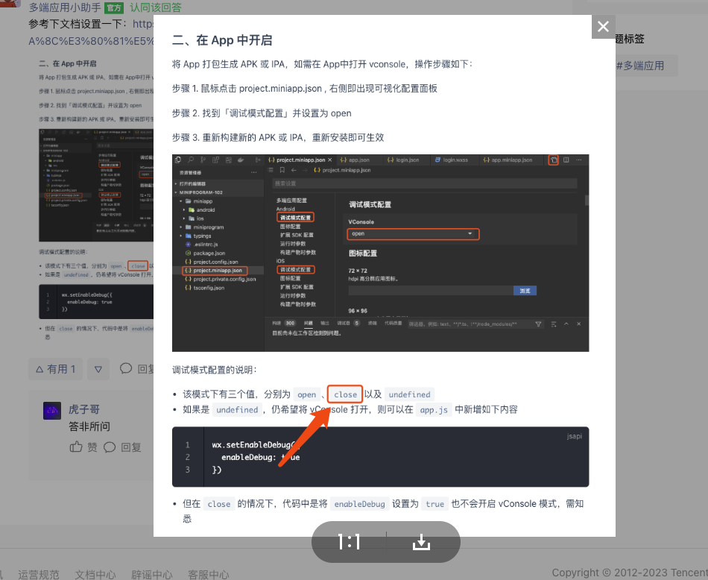
Task: Click the extensions blocks icon in IDE
Action: coord(216,160)
